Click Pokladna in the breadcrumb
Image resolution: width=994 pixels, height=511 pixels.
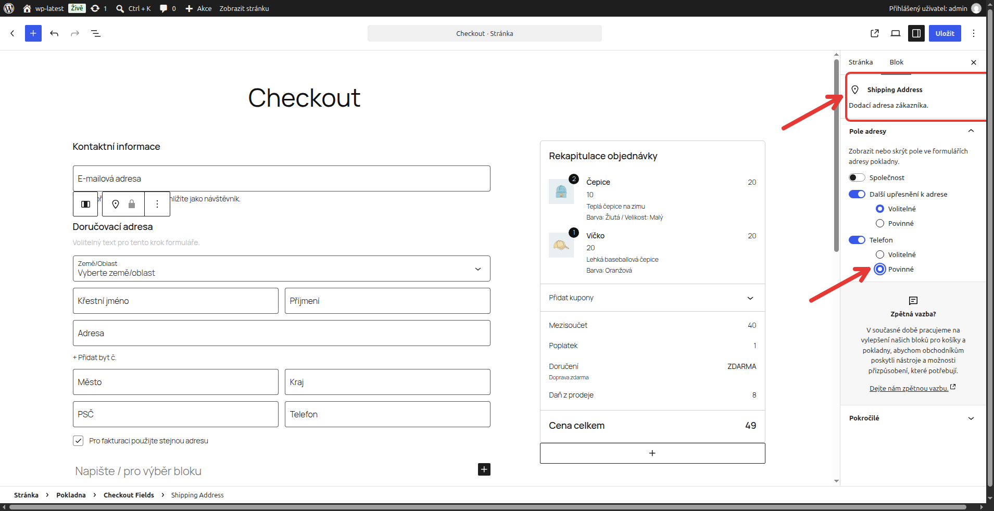coord(71,495)
